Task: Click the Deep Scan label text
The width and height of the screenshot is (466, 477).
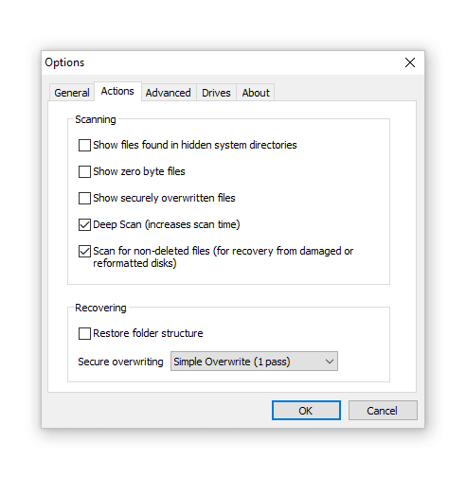Action: [167, 224]
